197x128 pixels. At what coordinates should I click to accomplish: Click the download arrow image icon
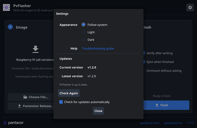click(x=35, y=49)
